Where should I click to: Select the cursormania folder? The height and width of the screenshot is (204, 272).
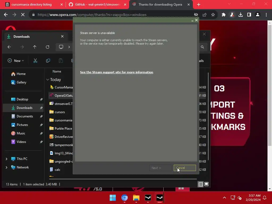(61, 120)
